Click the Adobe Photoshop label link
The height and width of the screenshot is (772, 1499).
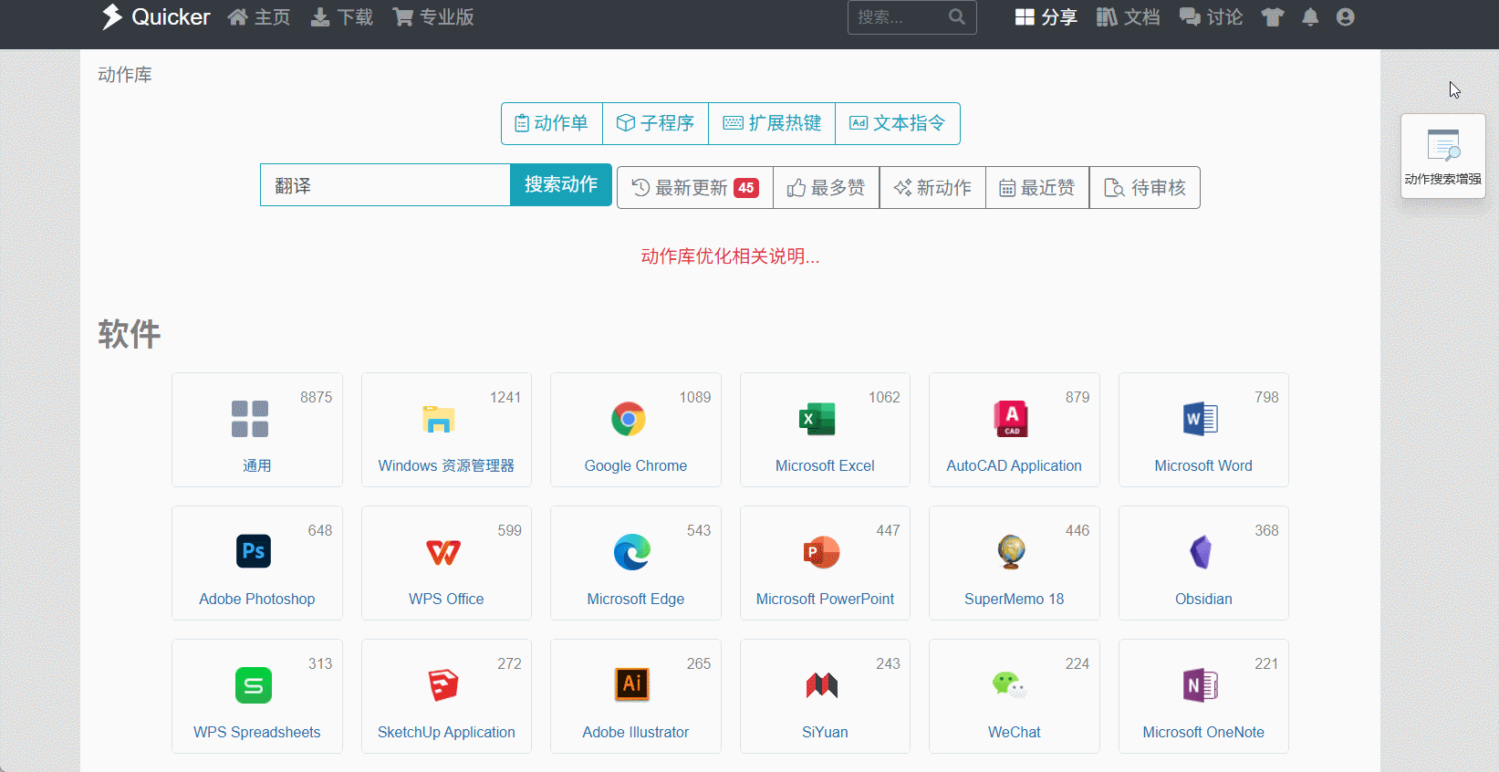tap(257, 599)
